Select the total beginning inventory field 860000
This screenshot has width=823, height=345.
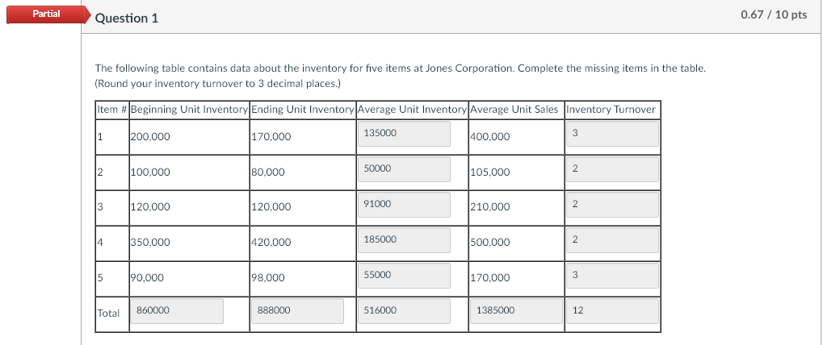[177, 311]
